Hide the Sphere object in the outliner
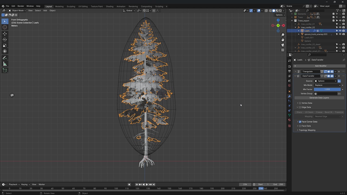 click(x=340, y=41)
